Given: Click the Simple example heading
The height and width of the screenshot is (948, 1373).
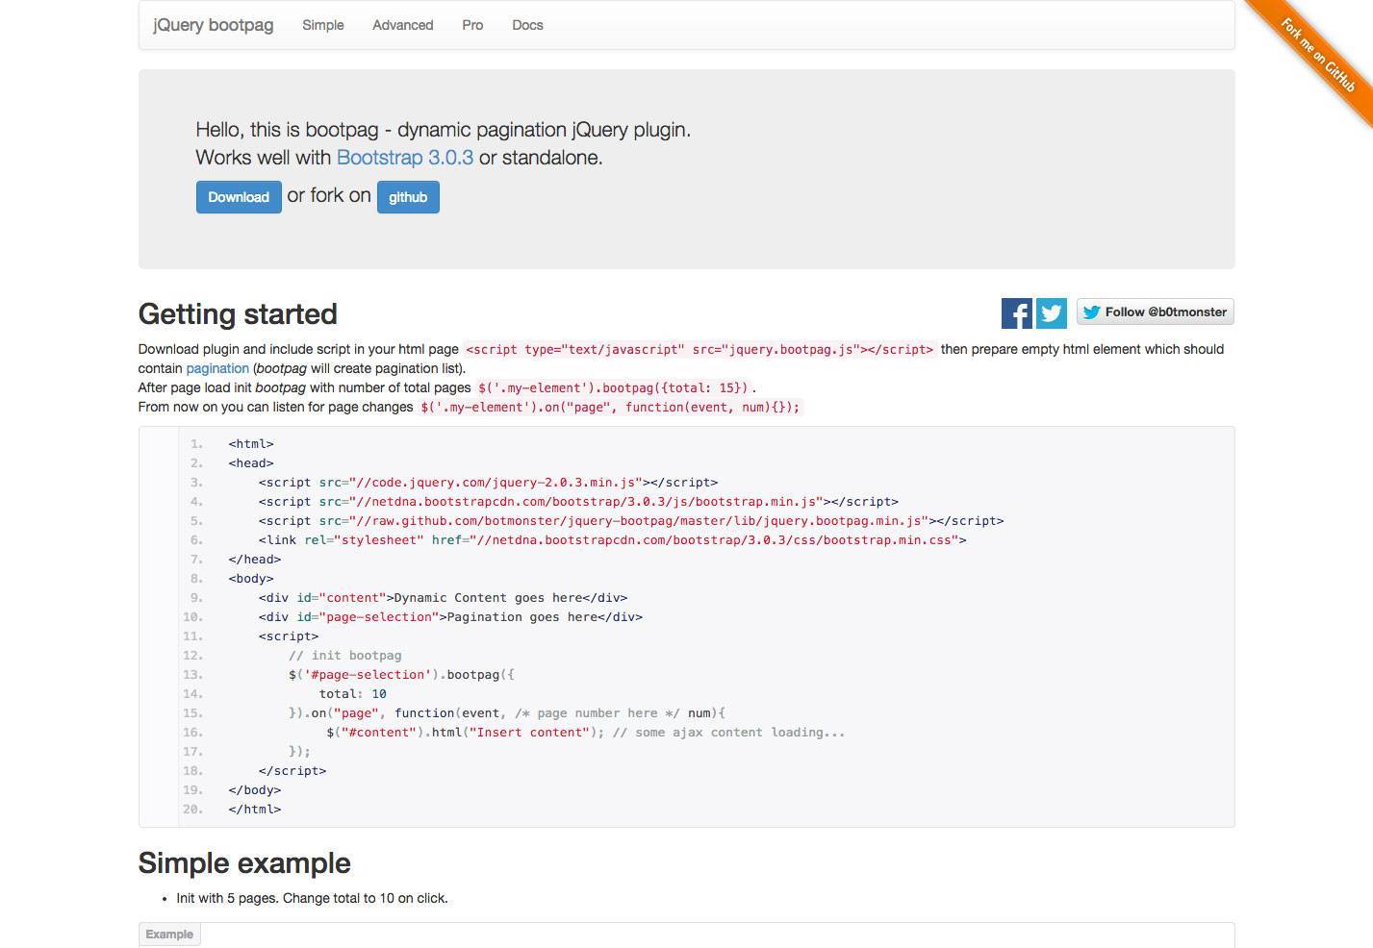Looking at the screenshot, I should [244, 863].
